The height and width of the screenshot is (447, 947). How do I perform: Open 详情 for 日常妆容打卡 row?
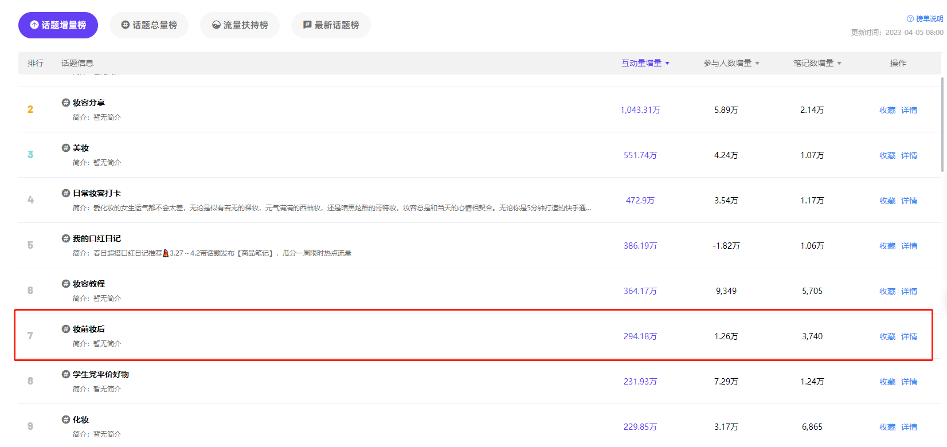click(x=909, y=201)
